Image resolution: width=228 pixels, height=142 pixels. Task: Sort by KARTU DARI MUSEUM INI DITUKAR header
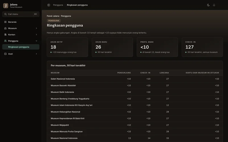pyautogui.click(x=202, y=73)
